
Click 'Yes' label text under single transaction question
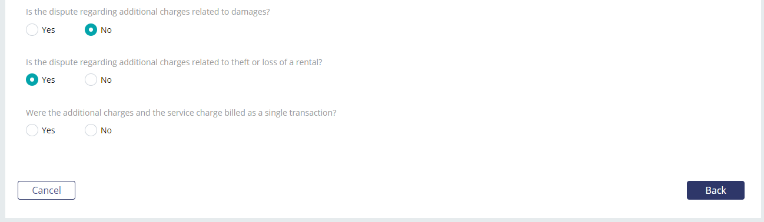pyautogui.click(x=48, y=131)
